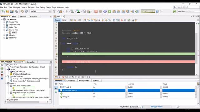This screenshot has height=112, width=200.
Task: Click the Run to Cursor icon
Action: [x=128, y=12]
